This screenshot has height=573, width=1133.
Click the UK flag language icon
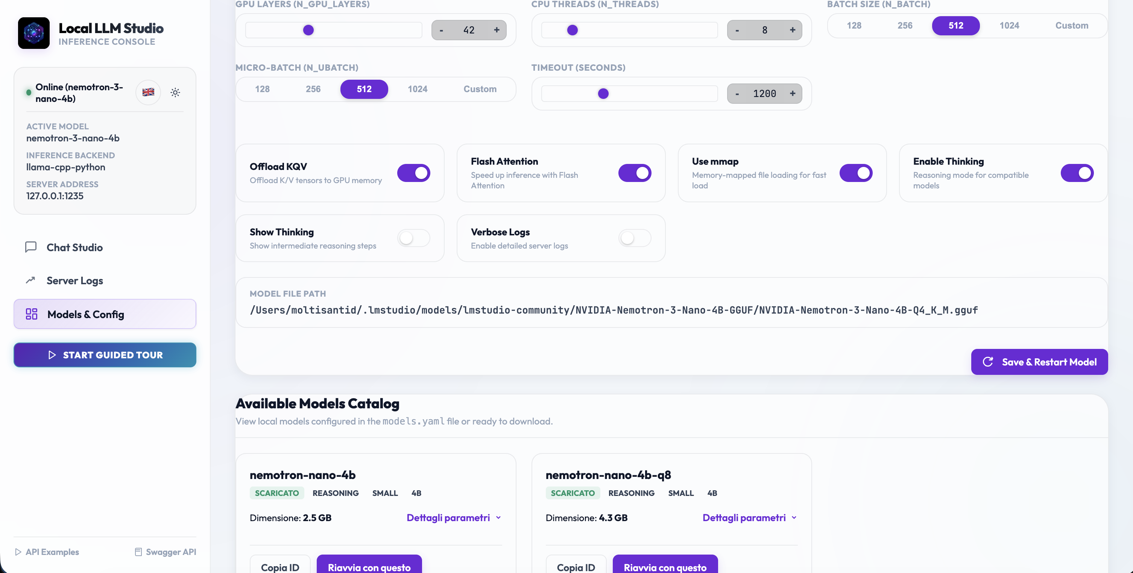click(148, 92)
